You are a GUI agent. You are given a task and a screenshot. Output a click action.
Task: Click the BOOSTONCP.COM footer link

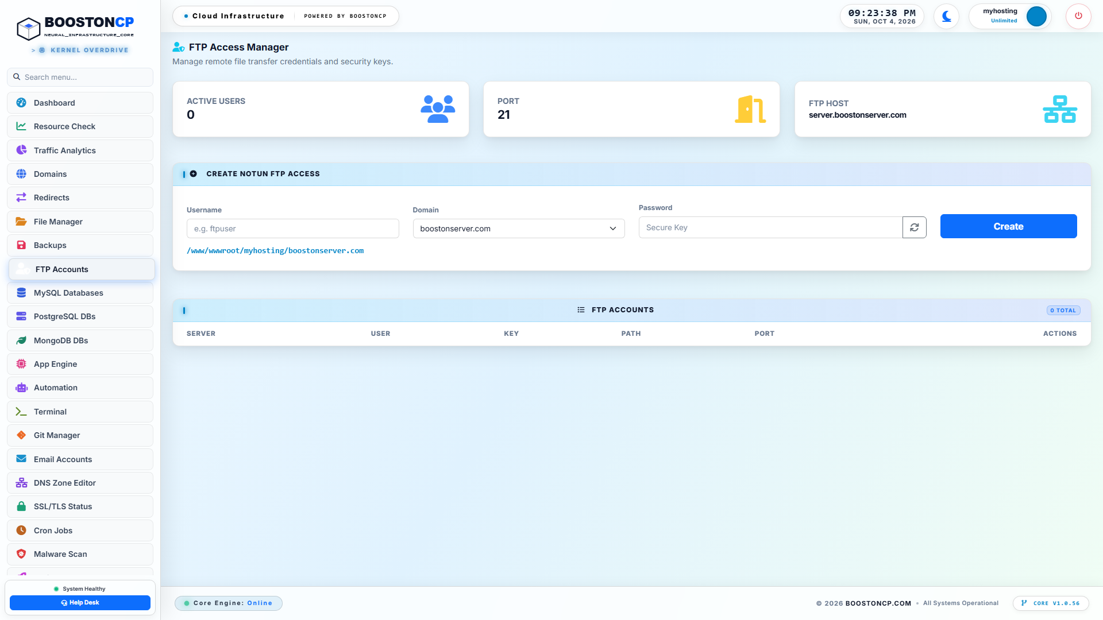[x=878, y=603]
